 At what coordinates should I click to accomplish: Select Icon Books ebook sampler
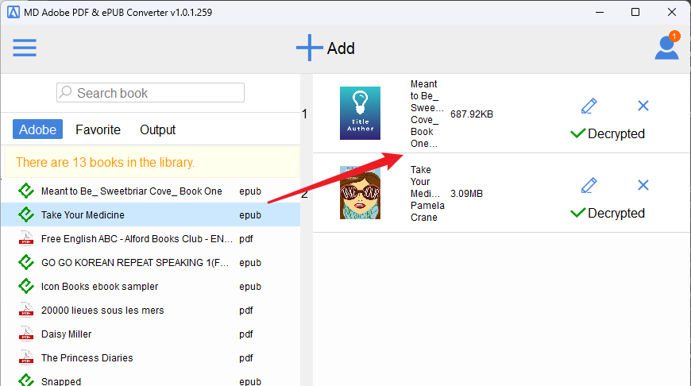(x=150, y=286)
